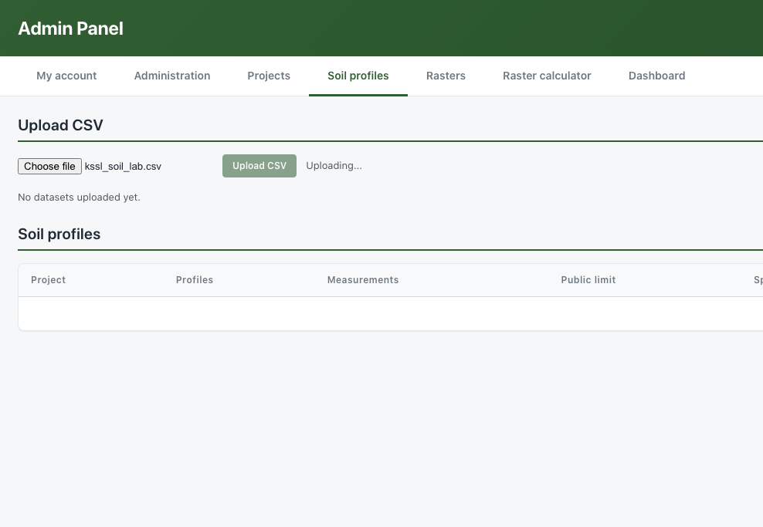
Task: Click the Upload CSV section heading
Action: (x=60, y=126)
